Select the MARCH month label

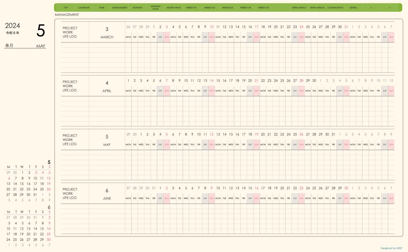tap(107, 37)
